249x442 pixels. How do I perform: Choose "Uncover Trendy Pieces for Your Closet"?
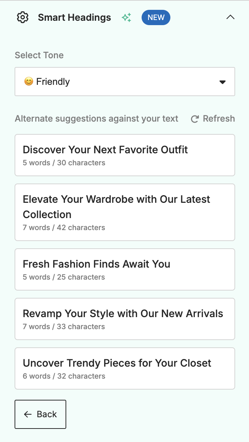[125, 368]
